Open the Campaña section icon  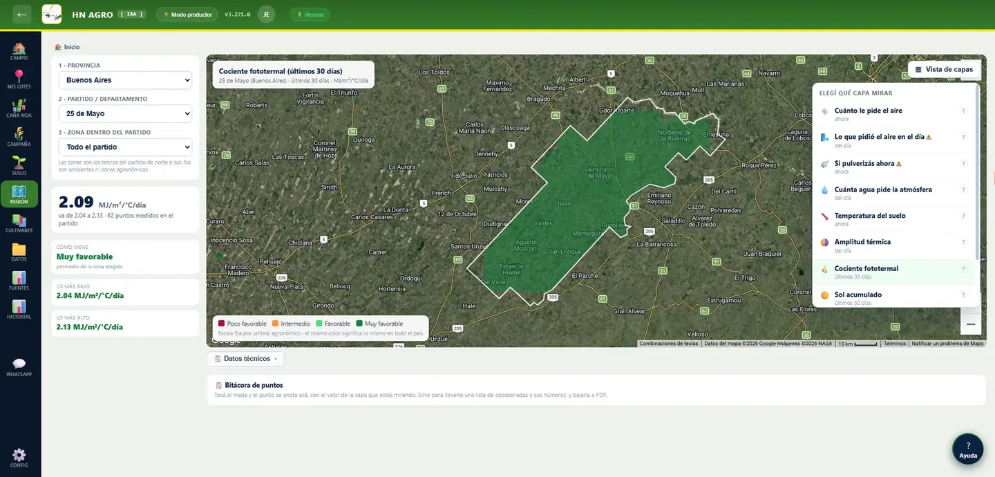coord(19,138)
